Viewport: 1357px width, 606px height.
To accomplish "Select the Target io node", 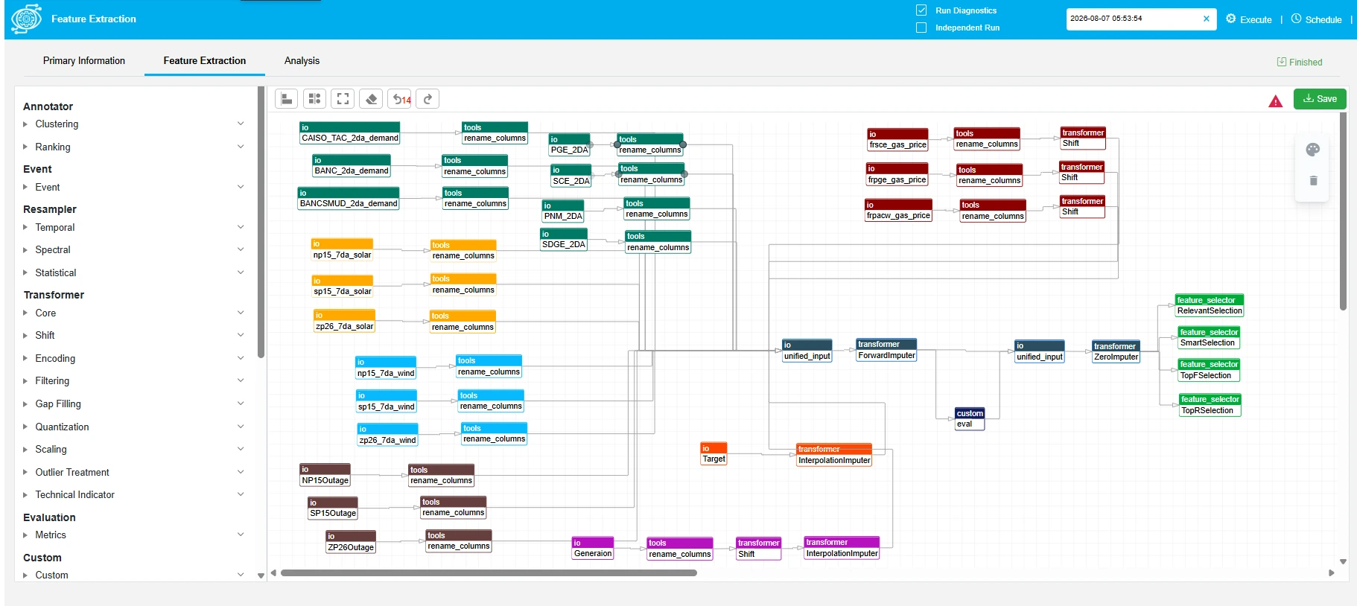I will (714, 454).
